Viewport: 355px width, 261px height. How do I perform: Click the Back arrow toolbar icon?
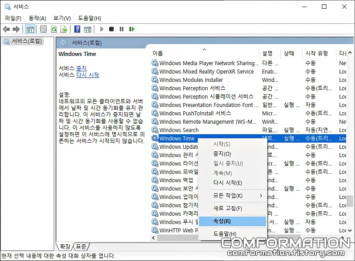[x=6, y=29]
